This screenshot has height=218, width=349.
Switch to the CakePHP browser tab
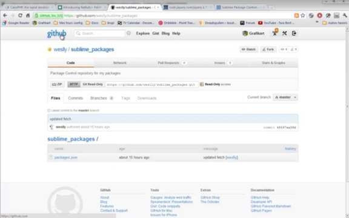[29, 7]
